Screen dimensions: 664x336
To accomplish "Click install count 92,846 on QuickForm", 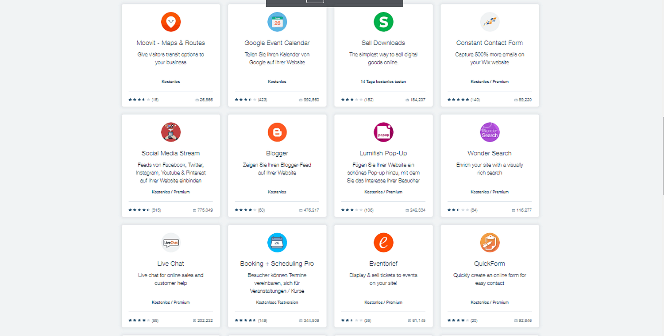I will 523,321.
